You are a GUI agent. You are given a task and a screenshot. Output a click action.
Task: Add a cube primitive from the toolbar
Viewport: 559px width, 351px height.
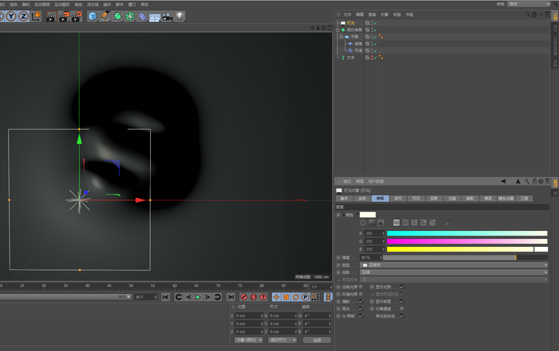[93, 16]
